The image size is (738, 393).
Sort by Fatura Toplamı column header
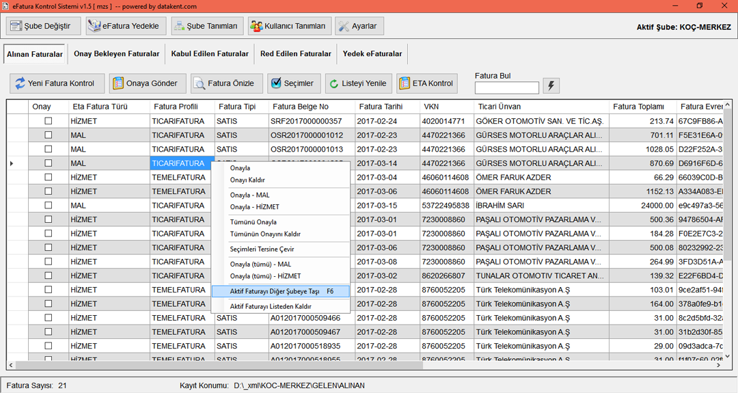click(x=642, y=107)
